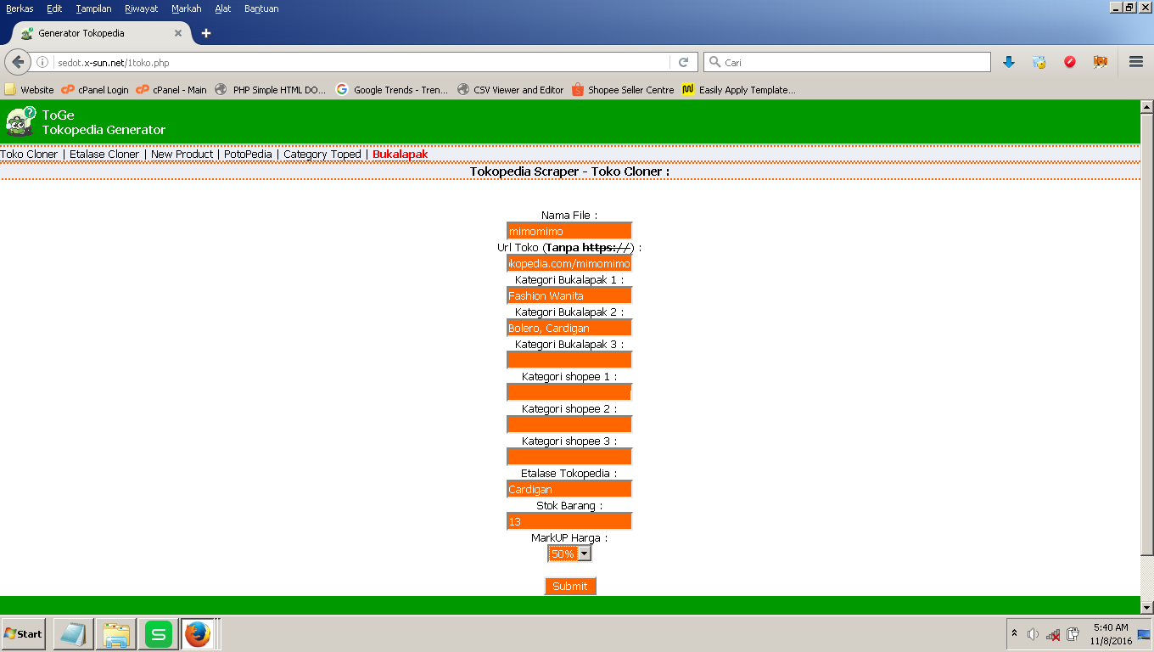
Task: Go to Category Toped page
Action: click(x=322, y=155)
